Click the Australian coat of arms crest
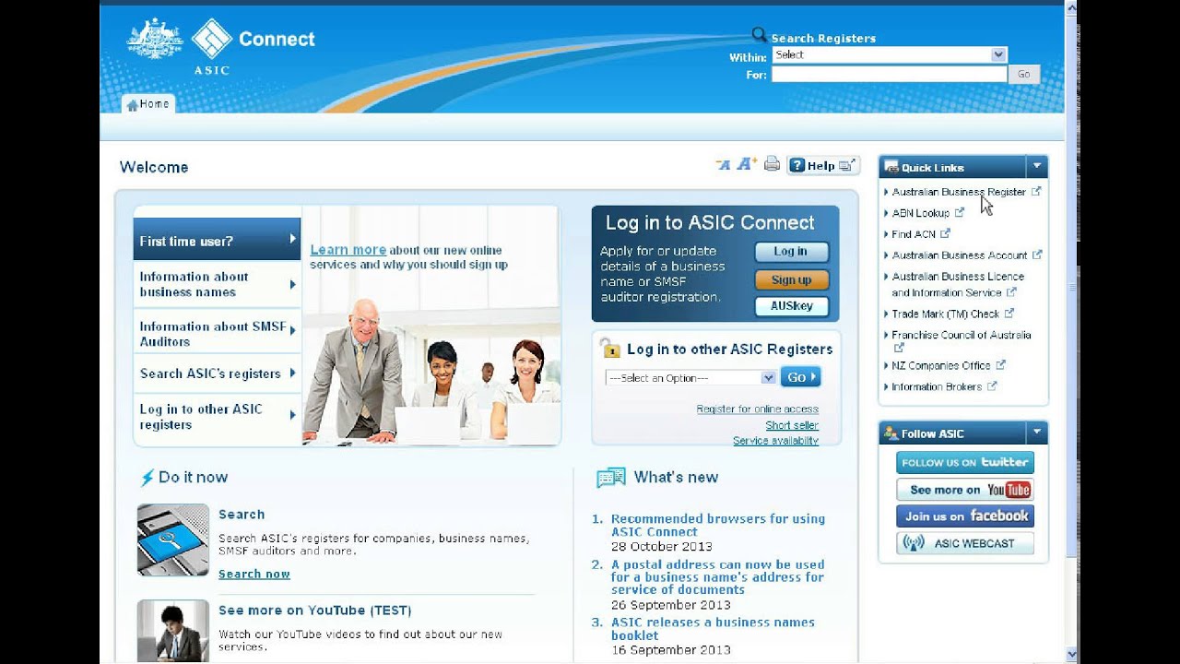 coord(154,39)
